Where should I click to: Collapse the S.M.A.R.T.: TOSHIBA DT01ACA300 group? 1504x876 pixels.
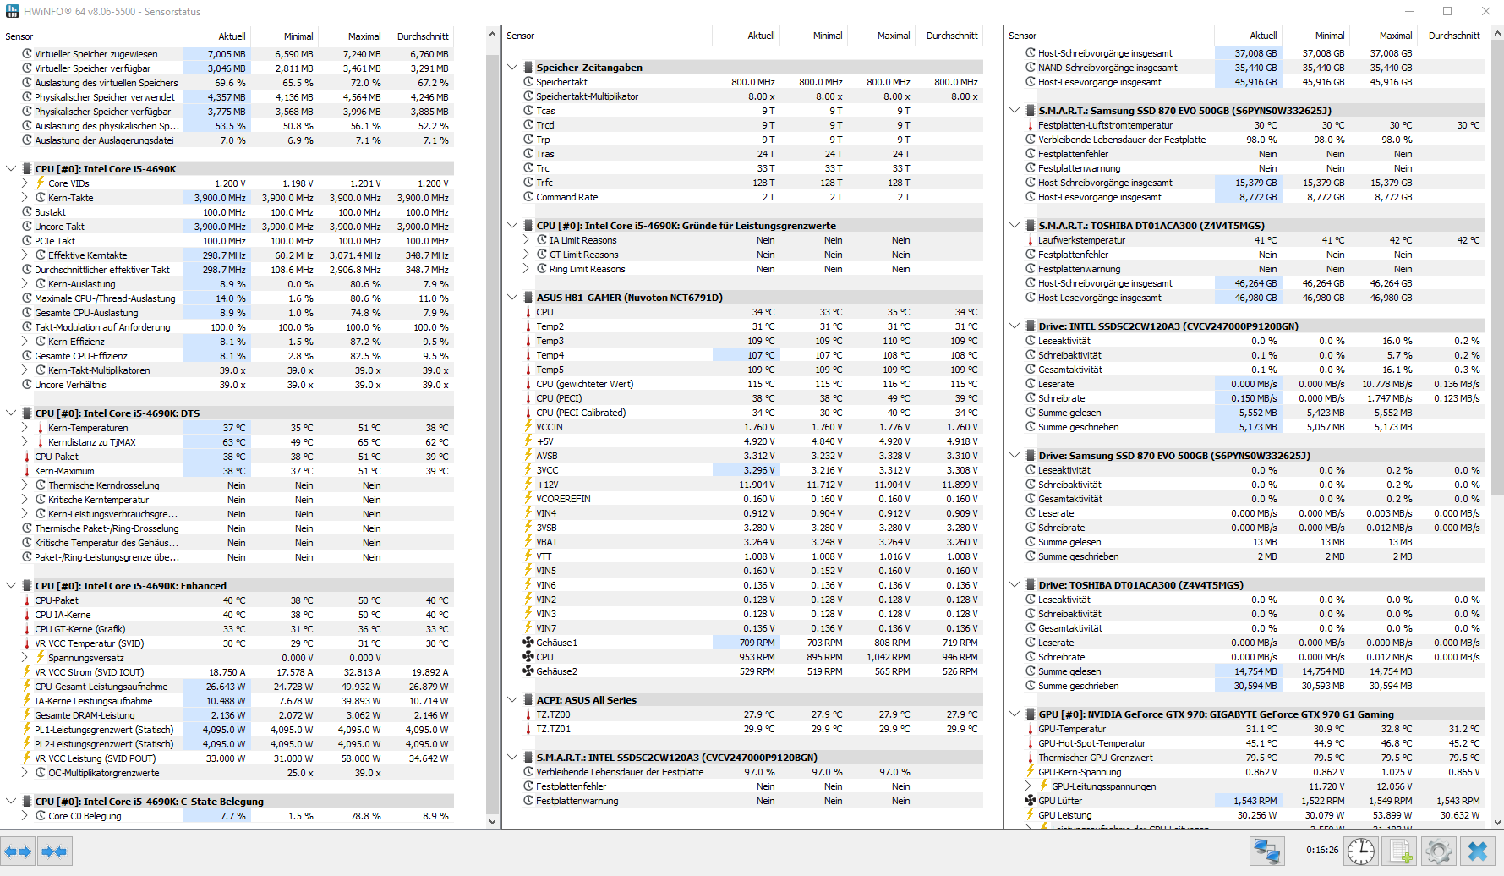(1015, 226)
